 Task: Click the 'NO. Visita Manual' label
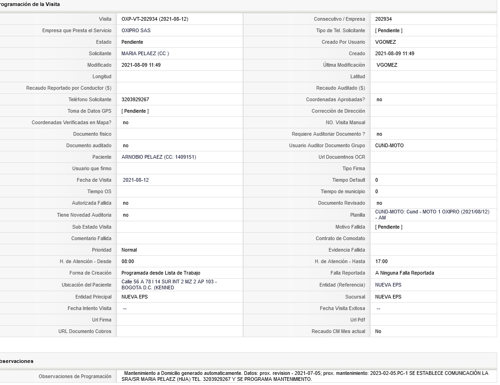346,122
